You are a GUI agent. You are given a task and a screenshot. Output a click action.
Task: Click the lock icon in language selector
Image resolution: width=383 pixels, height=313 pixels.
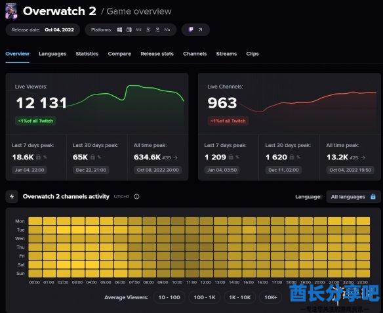(373, 196)
